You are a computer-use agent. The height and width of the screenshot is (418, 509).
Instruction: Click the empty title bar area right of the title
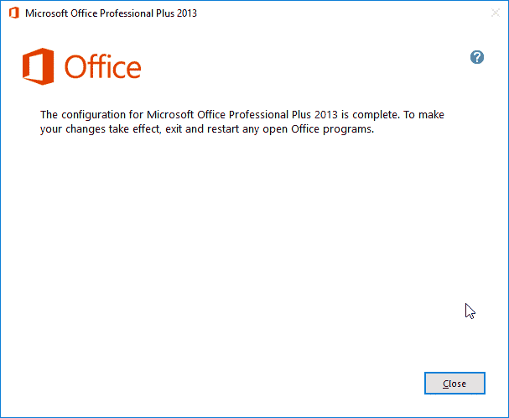click(x=335, y=13)
